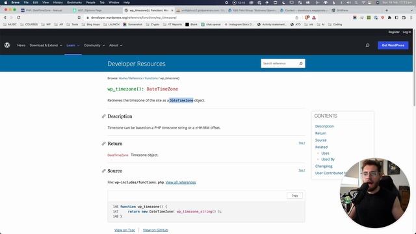
Task: Open the browser main menu icon
Action: pos(411,18)
